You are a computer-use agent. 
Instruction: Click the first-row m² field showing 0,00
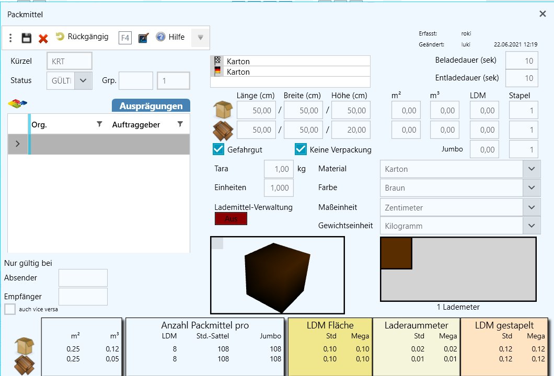pyautogui.click(x=406, y=110)
